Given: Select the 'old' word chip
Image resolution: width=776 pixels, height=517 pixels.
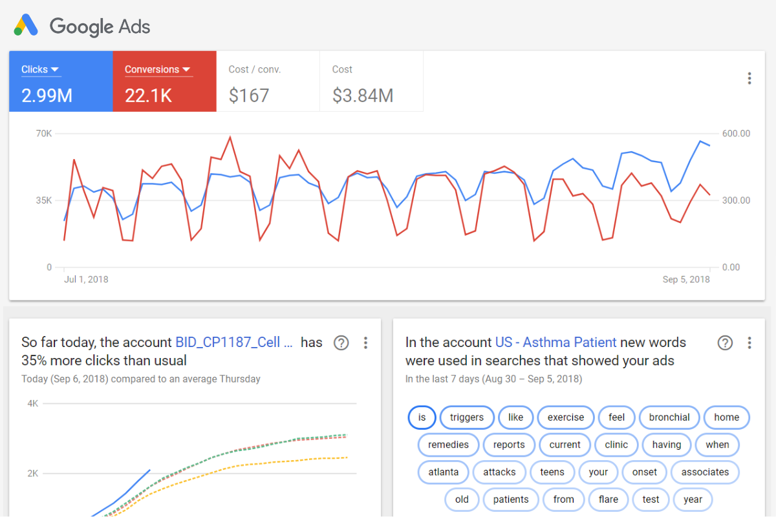Looking at the screenshot, I should [462, 499].
